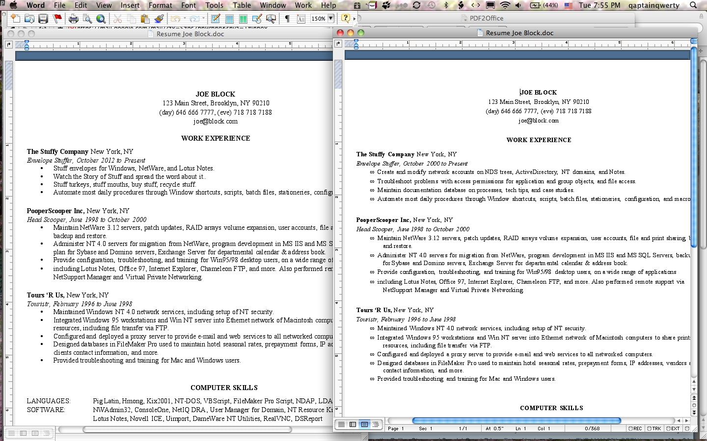
Task: Open the Tables and Borders pencil icon
Action: coord(215,19)
